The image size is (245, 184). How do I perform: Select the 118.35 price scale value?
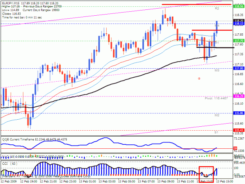tap(239, 15)
